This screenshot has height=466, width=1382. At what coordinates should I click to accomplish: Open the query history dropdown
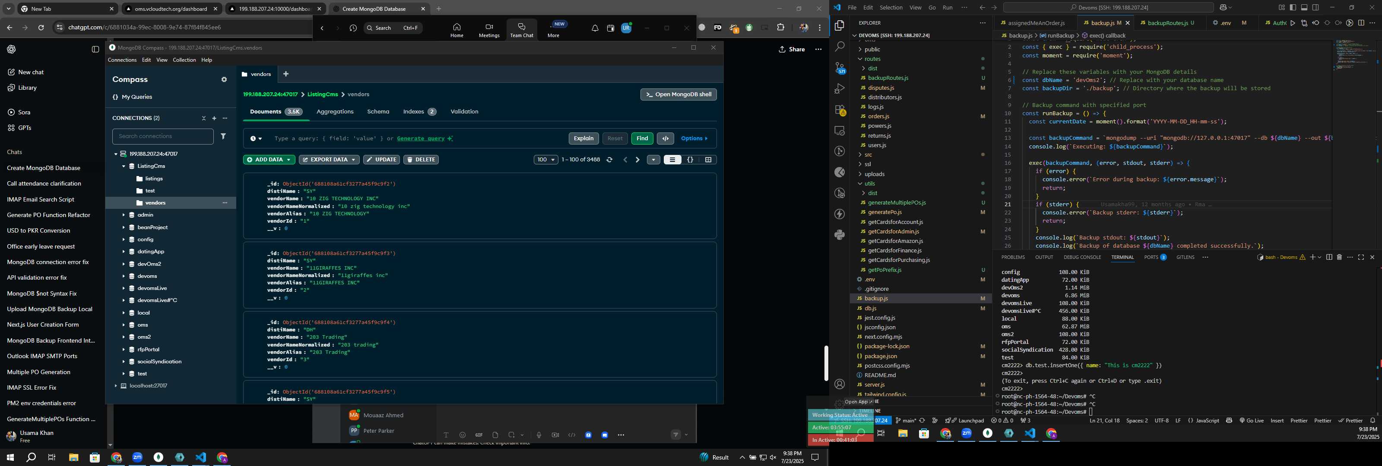(x=256, y=139)
